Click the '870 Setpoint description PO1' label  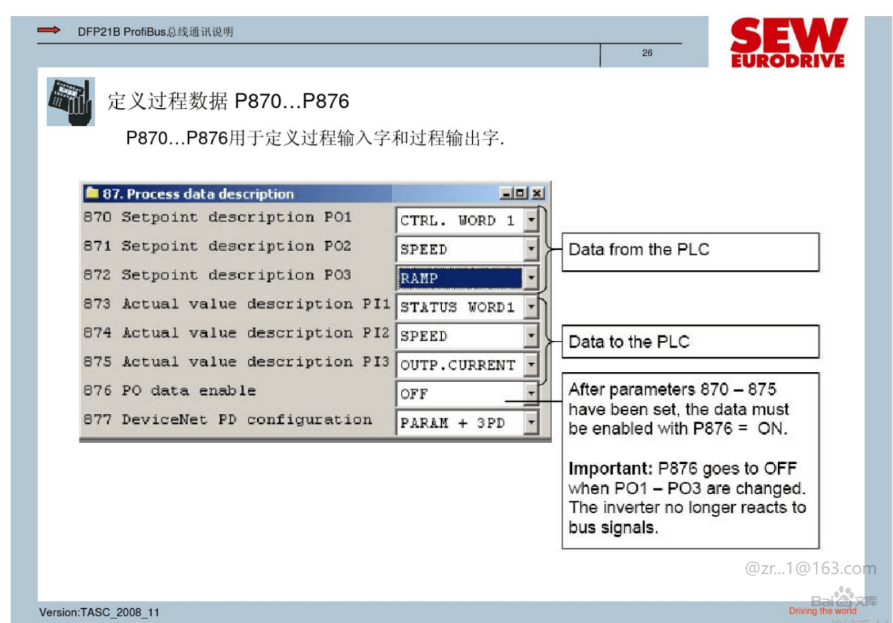click(x=218, y=218)
